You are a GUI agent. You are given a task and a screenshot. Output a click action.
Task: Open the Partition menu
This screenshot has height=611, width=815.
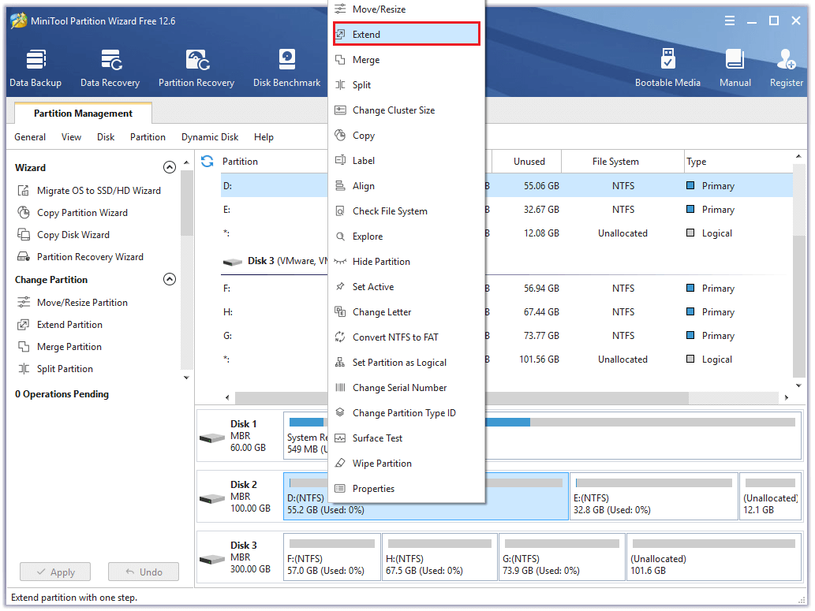(x=148, y=137)
